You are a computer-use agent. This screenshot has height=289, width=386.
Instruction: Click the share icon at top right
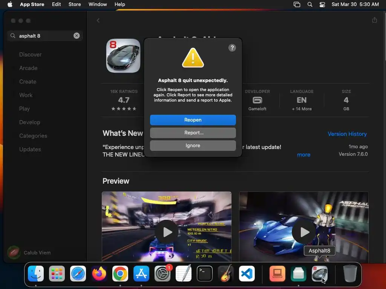[374, 20]
